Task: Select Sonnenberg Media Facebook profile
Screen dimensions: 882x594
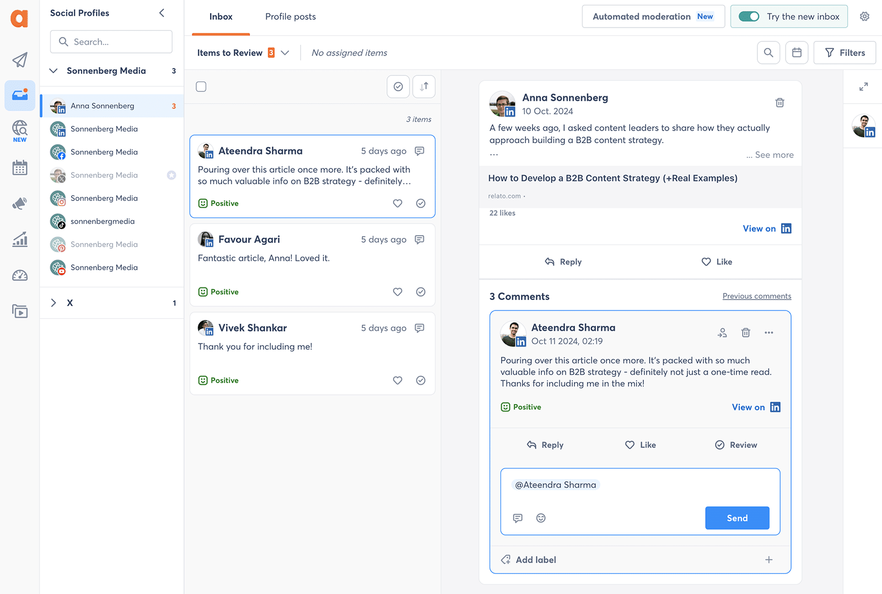Action: coord(112,152)
